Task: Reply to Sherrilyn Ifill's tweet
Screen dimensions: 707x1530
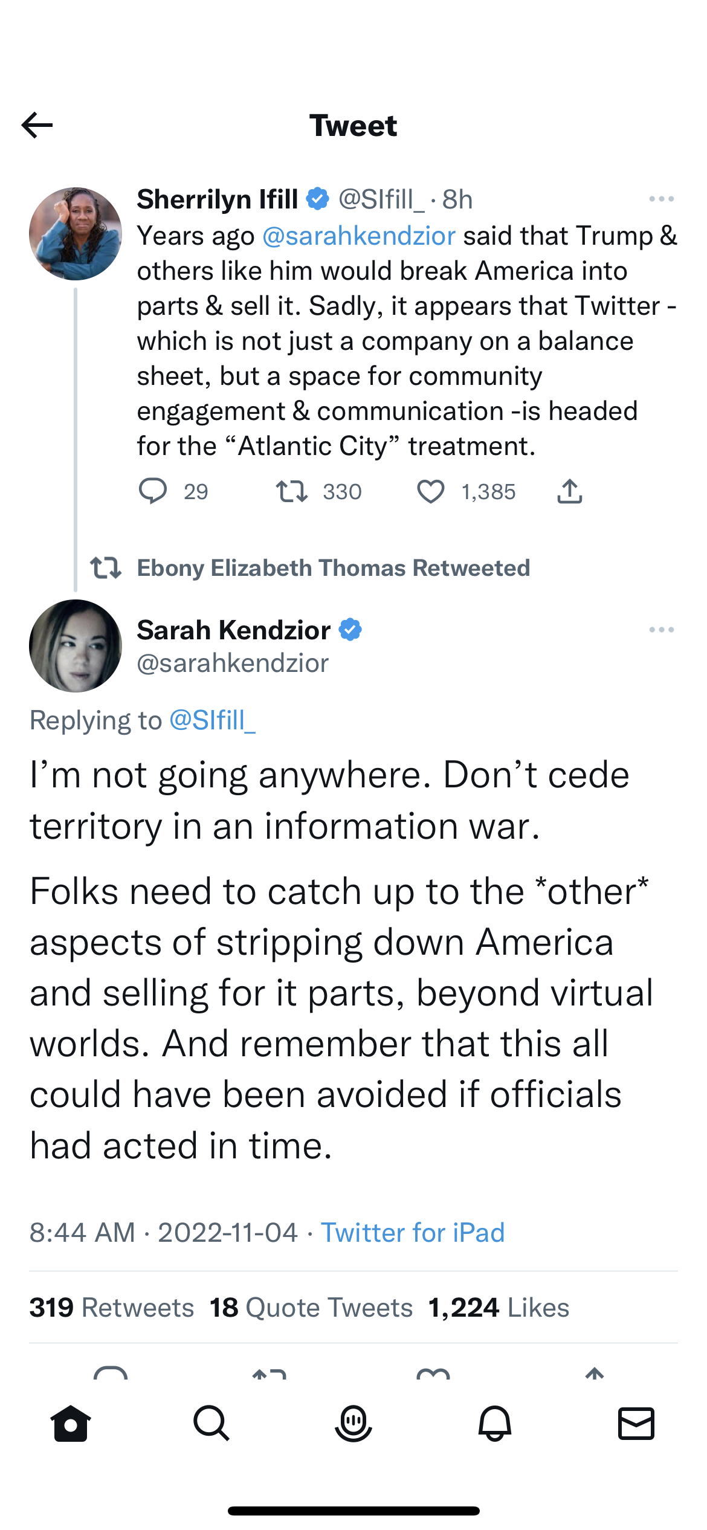Action: pyautogui.click(x=153, y=491)
